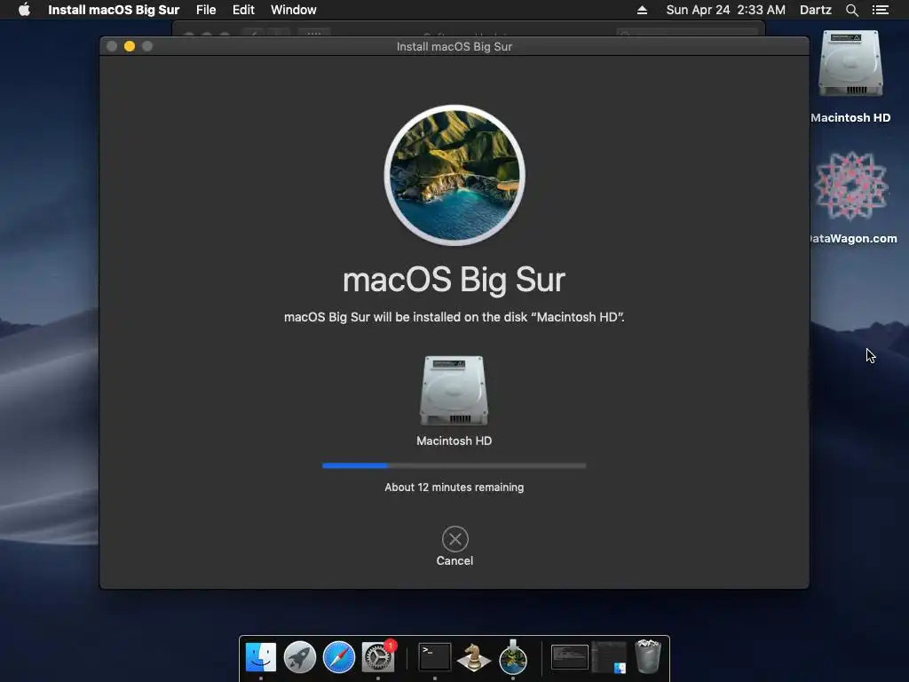Minimize the installer with yellow button

pos(130,46)
